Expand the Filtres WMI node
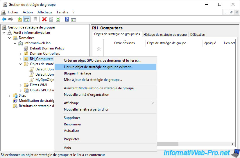 21,85
